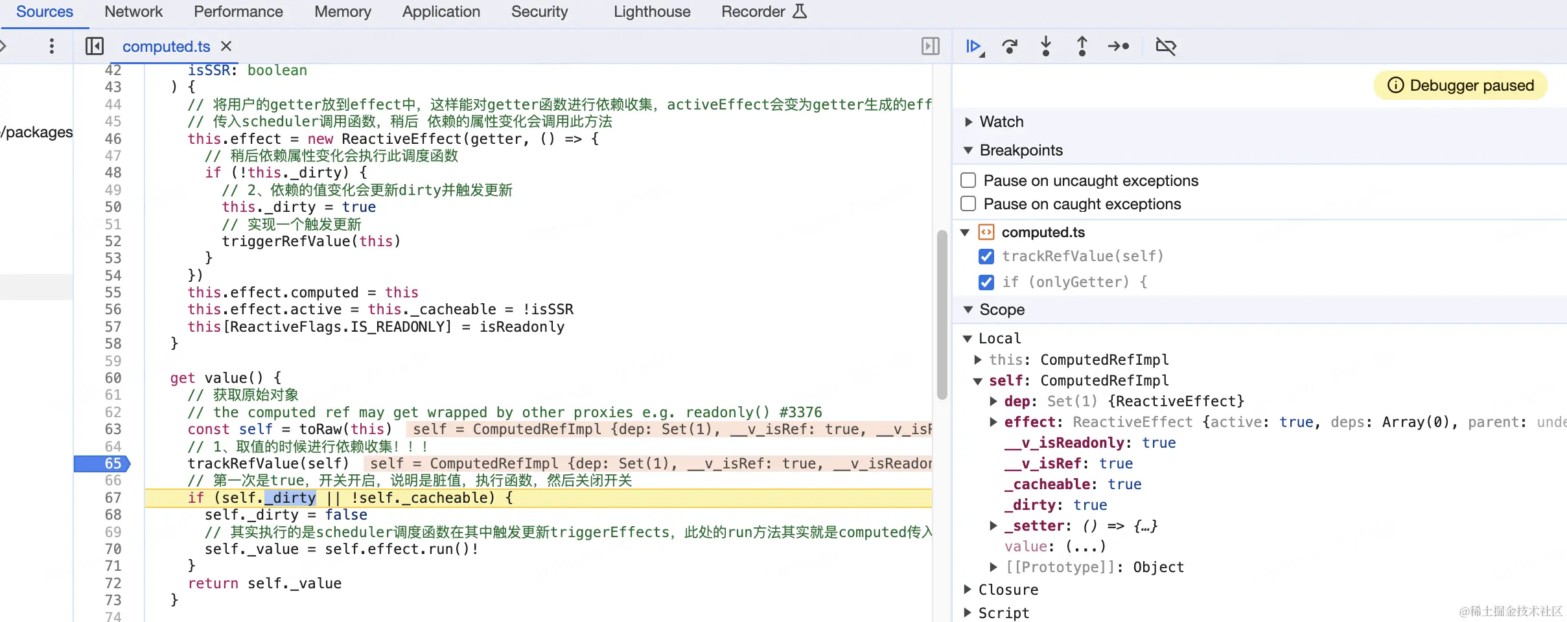Click the code editor vertical scrollbar thumb
This screenshot has height=622, width=1567.
click(x=942, y=314)
